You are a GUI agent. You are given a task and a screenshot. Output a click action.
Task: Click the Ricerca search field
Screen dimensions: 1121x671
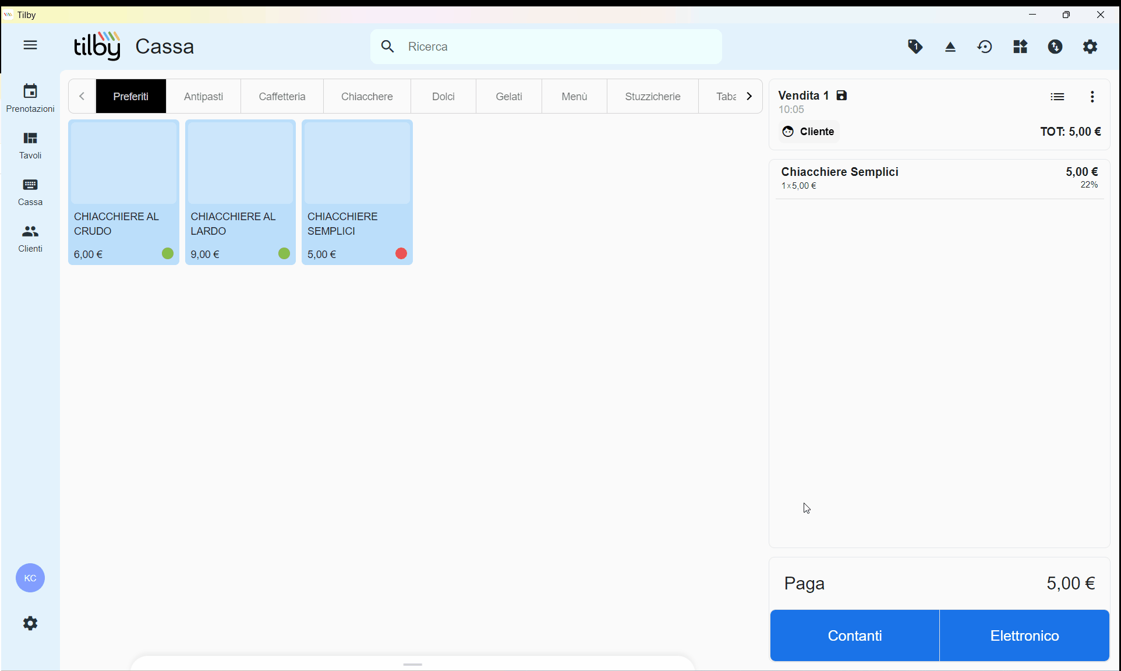tap(546, 47)
